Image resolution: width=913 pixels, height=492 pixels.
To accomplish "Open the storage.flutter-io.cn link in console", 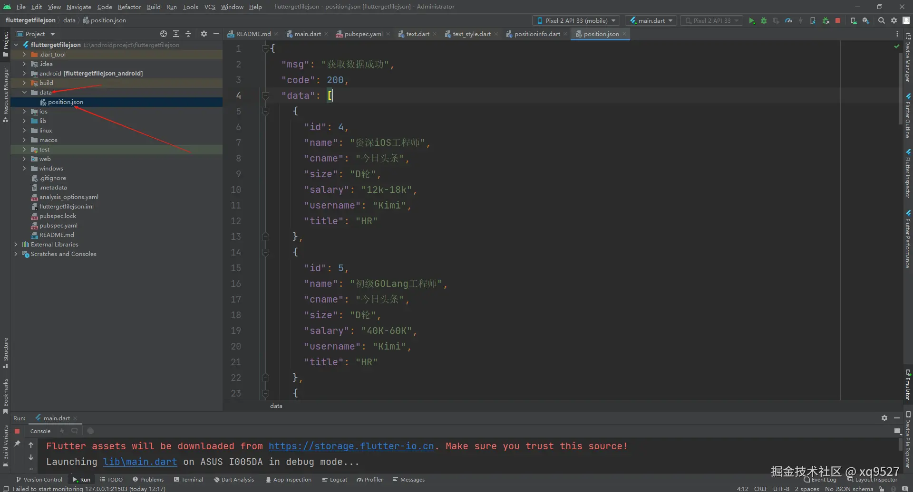I will pos(351,446).
